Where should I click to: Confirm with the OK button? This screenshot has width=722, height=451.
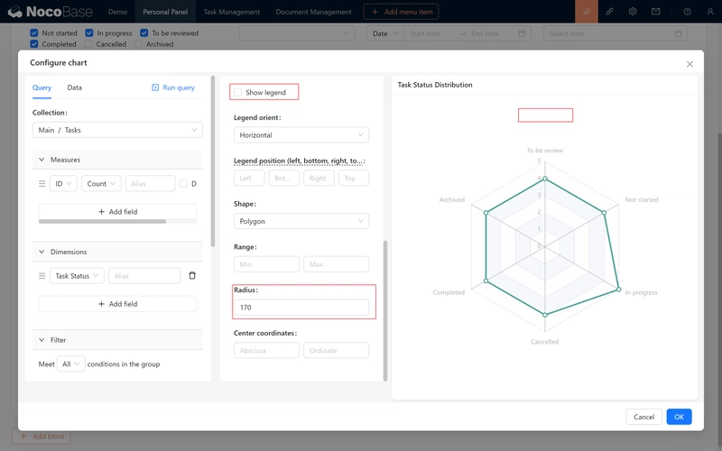pyautogui.click(x=680, y=417)
